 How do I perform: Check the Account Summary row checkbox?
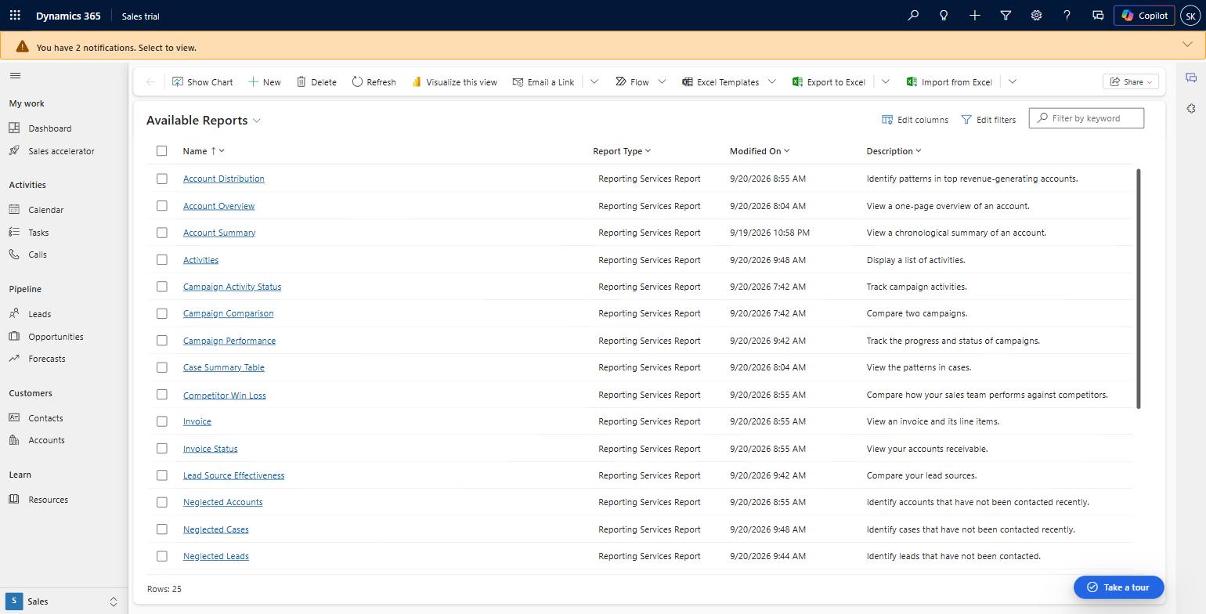point(162,233)
